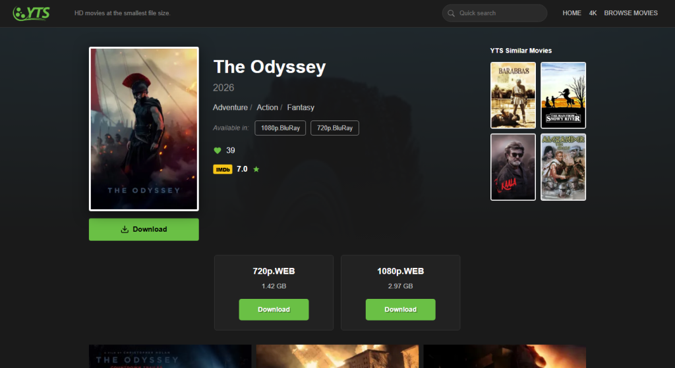The height and width of the screenshot is (368, 675).
Task: Focus the Quick search field
Action: [494, 13]
